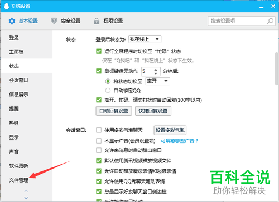Select 主面板 in the sidebar
279x202 pixels.
point(27,52)
